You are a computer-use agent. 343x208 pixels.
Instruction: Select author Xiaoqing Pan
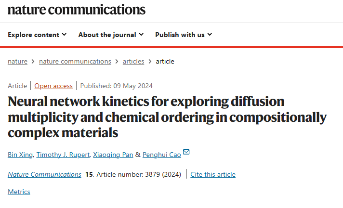(113, 155)
